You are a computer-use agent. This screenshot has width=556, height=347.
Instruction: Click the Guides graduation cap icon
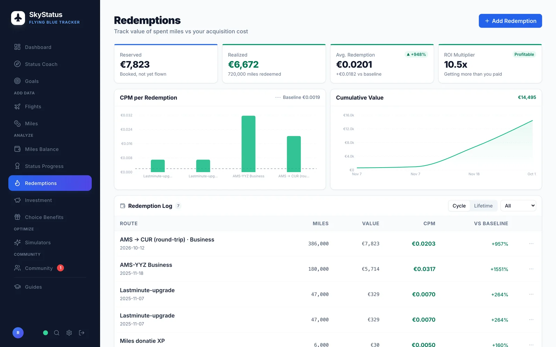tap(17, 287)
